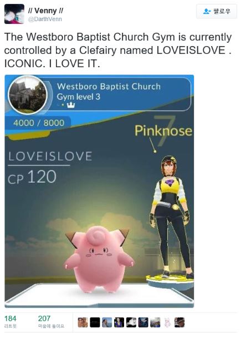The height and width of the screenshot is (343, 241).
Task: Click the solid black liker avatar
Action: click(95, 322)
